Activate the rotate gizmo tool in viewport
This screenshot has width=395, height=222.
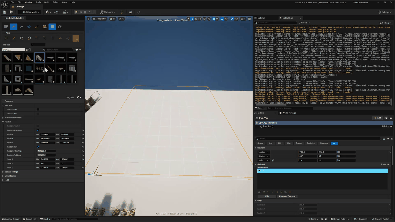point(196,19)
